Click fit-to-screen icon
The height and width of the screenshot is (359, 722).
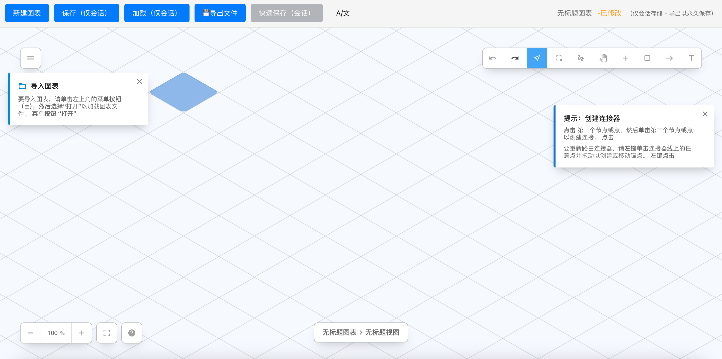[x=107, y=333]
